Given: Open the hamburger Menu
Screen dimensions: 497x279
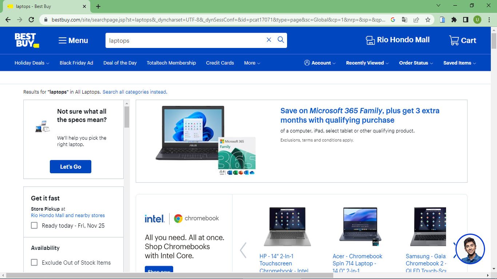Looking at the screenshot, I should click(x=73, y=40).
